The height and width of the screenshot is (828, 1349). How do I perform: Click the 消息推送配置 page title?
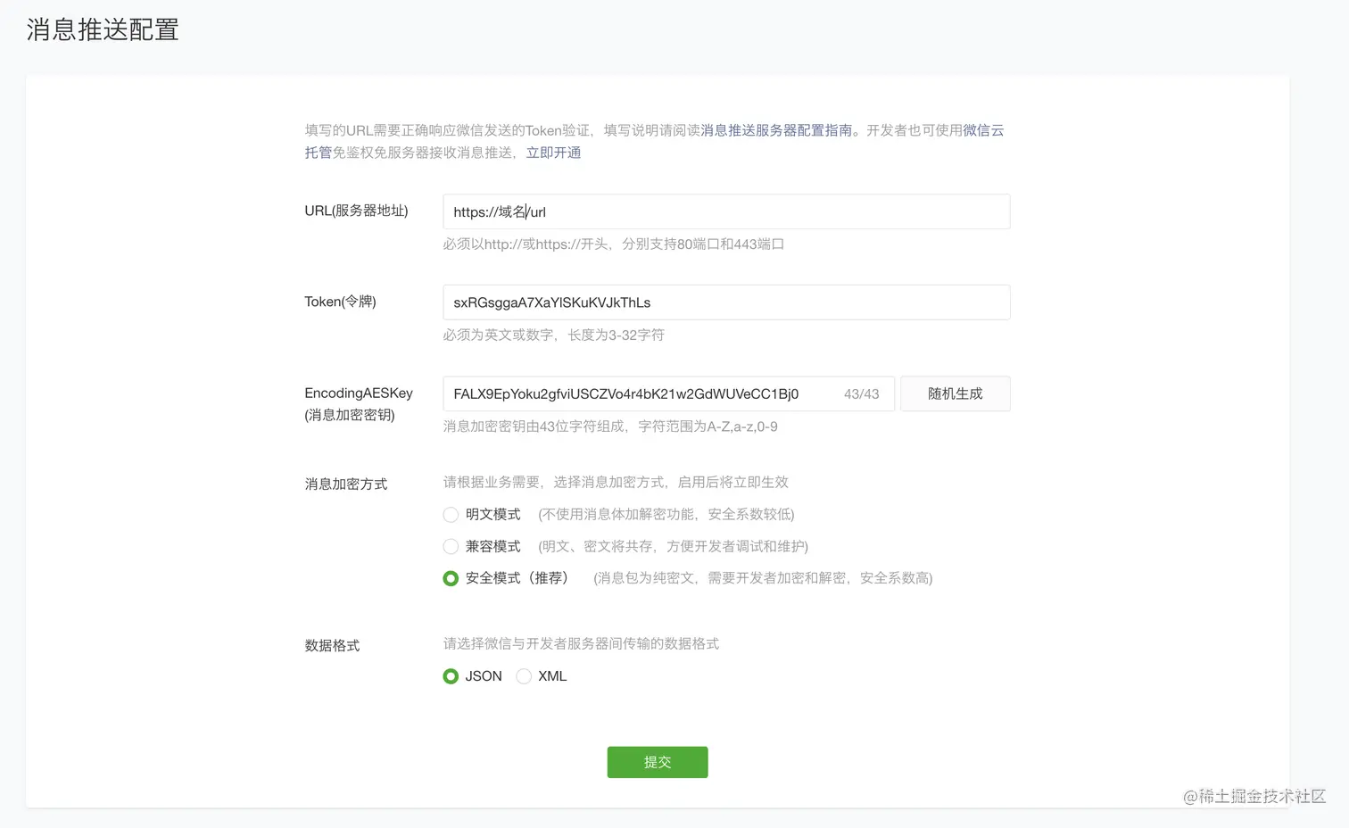click(x=101, y=29)
